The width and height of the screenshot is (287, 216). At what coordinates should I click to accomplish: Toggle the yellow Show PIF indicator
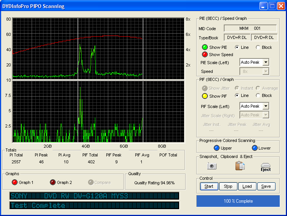(205, 96)
